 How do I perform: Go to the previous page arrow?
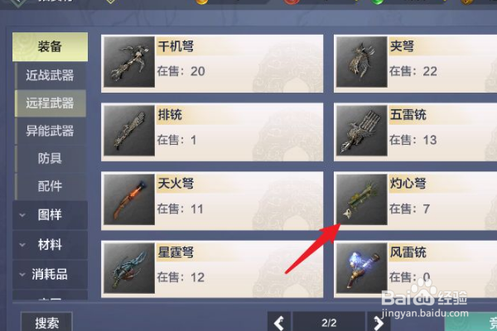point(279,322)
